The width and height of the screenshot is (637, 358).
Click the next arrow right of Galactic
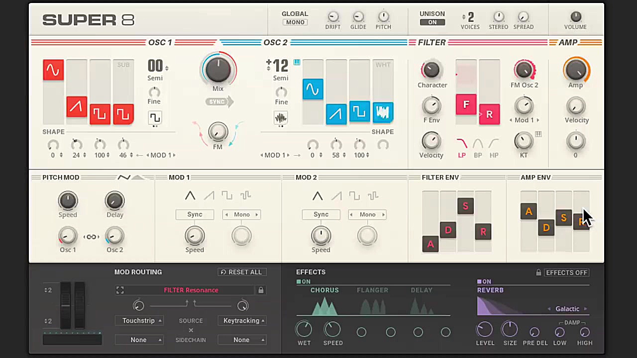[585, 309]
